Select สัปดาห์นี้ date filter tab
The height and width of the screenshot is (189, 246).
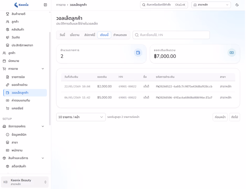(x=90, y=35)
